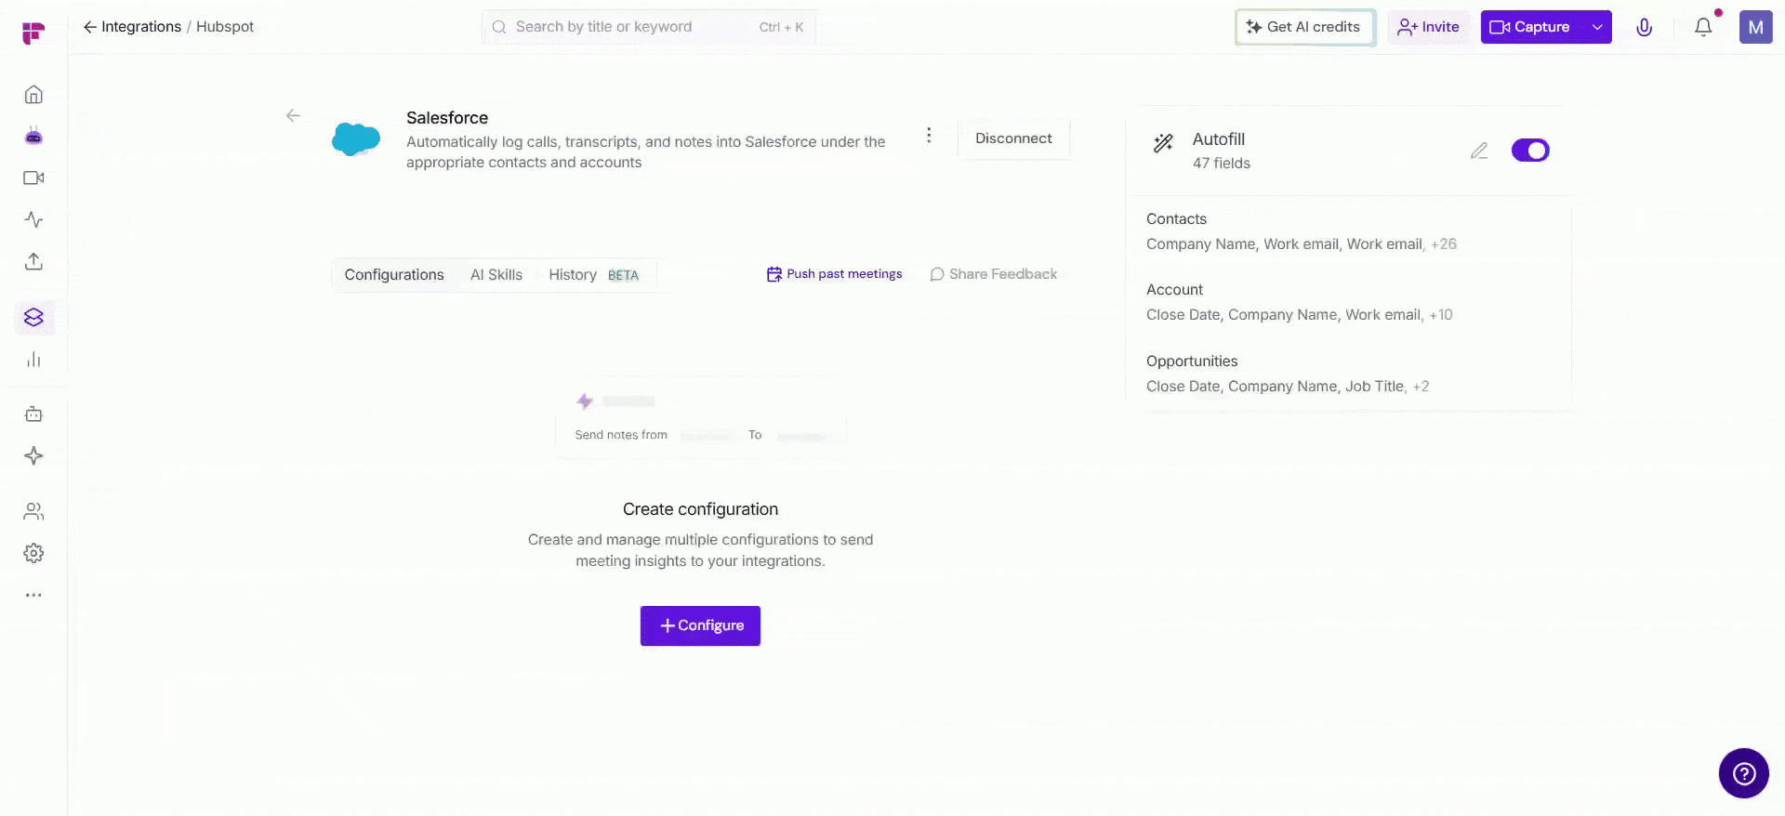Click the gray back arrow beside Salesforce

pyautogui.click(x=293, y=115)
